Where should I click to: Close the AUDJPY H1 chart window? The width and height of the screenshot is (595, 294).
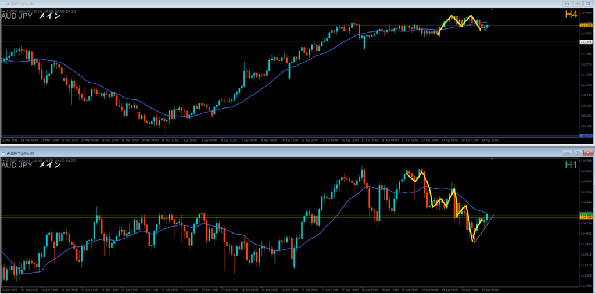(x=587, y=152)
